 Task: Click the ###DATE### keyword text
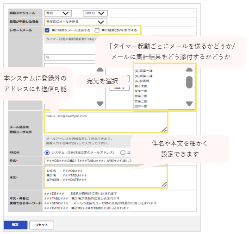pyautogui.click(x=56, y=208)
